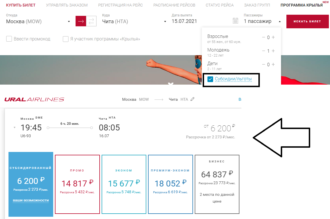Check the Я участник программы «Крылья» box

[x=66, y=39]
